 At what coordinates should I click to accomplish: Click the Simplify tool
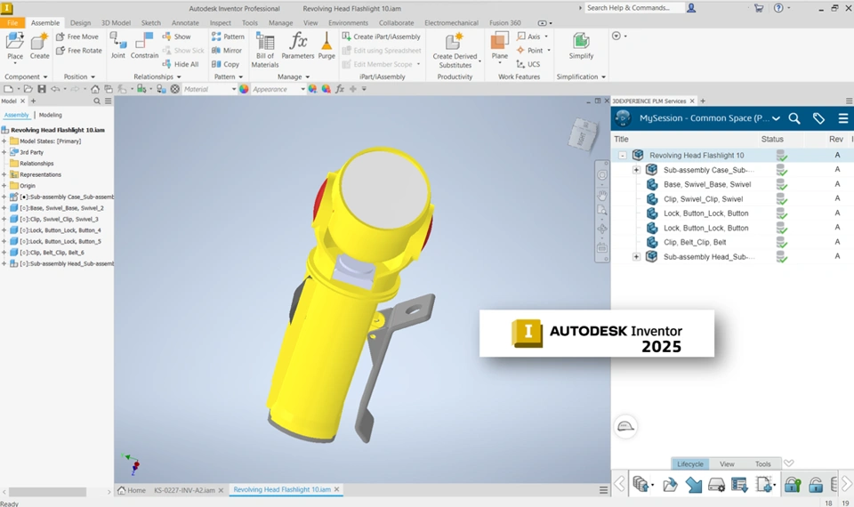[x=581, y=45]
